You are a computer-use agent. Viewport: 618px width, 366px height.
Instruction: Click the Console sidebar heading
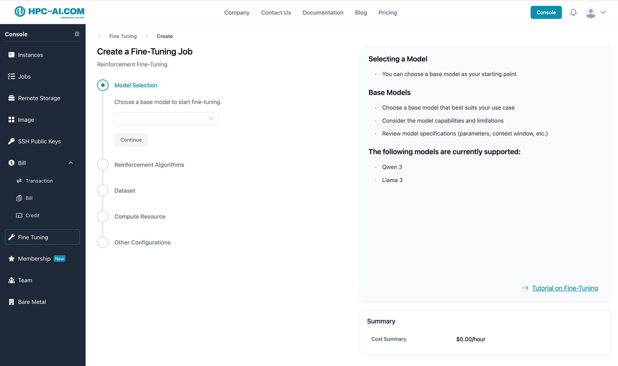(16, 34)
